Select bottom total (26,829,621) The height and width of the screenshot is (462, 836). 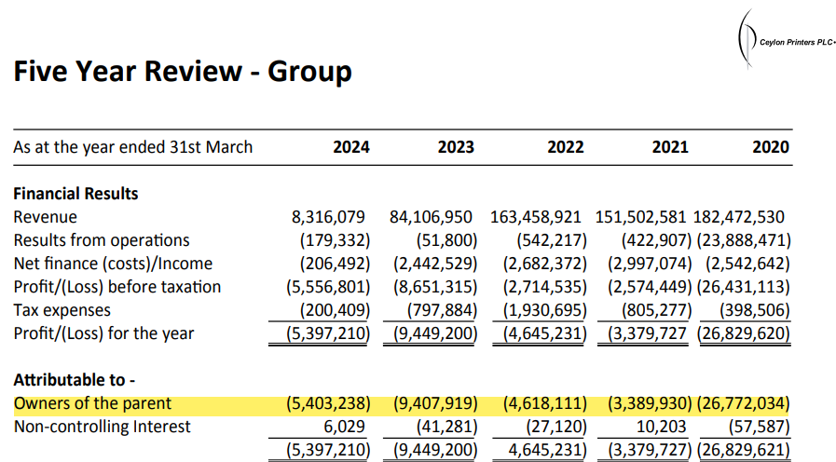click(744, 450)
